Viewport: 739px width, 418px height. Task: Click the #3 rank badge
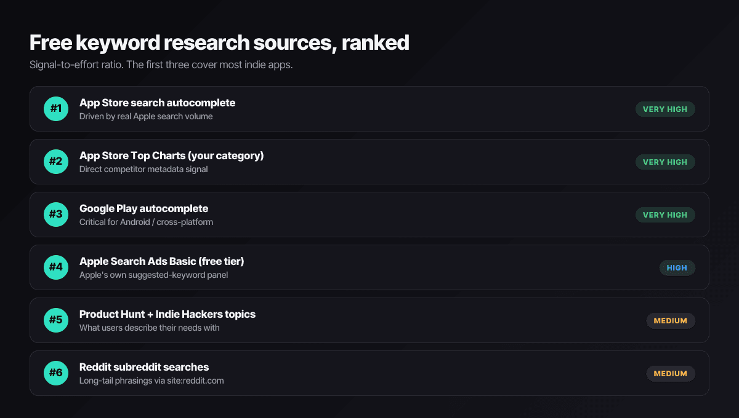pyautogui.click(x=56, y=215)
